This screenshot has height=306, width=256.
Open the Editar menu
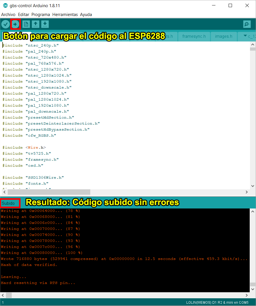point(23,15)
